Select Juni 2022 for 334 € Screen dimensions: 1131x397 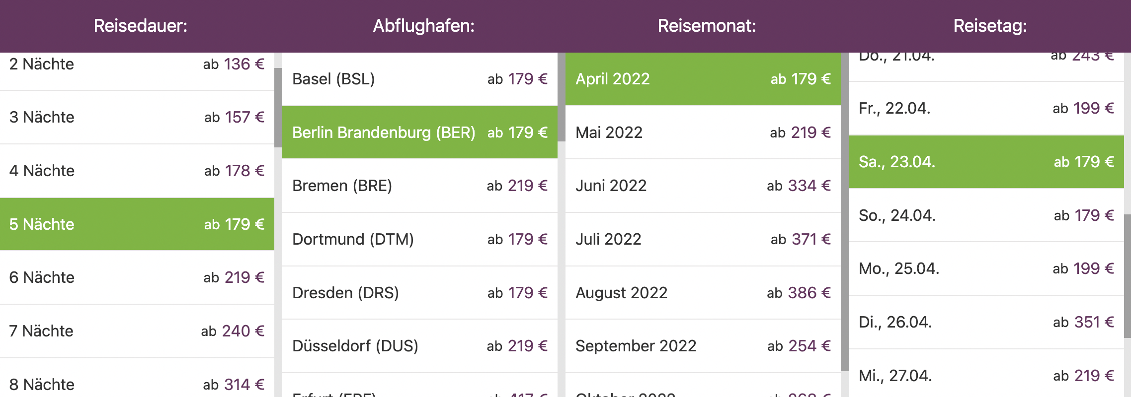pyautogui.click(x=703, y=186)
